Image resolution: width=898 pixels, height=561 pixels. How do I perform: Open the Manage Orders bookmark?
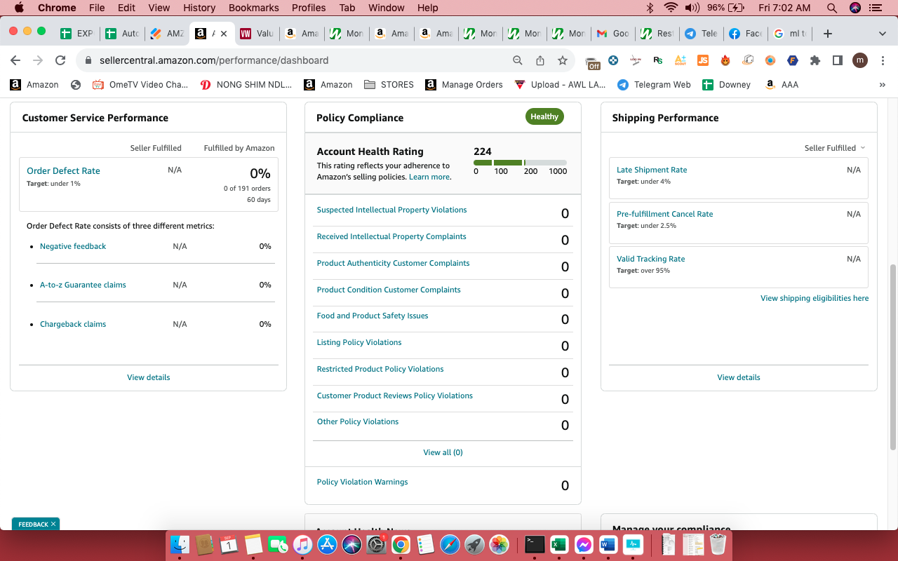click(x=464, y=85)
